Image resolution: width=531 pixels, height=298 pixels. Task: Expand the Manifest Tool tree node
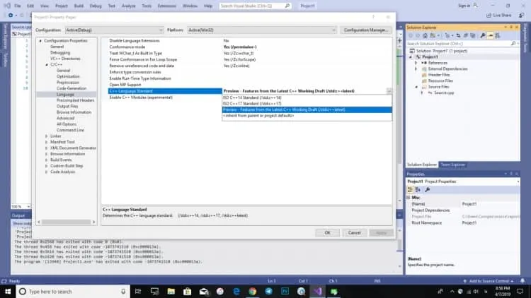(47, 142)
